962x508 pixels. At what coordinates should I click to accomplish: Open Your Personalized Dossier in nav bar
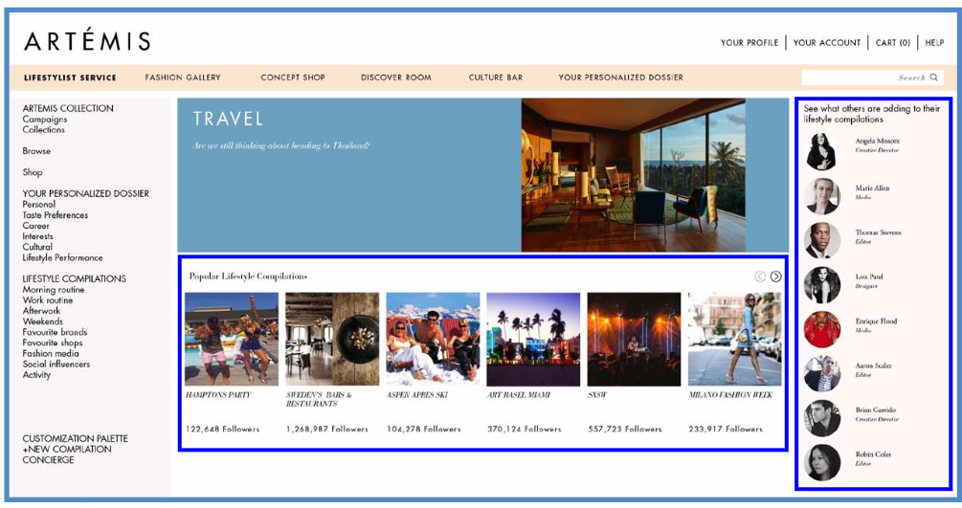pyautogui.click(x=621, y=77)
